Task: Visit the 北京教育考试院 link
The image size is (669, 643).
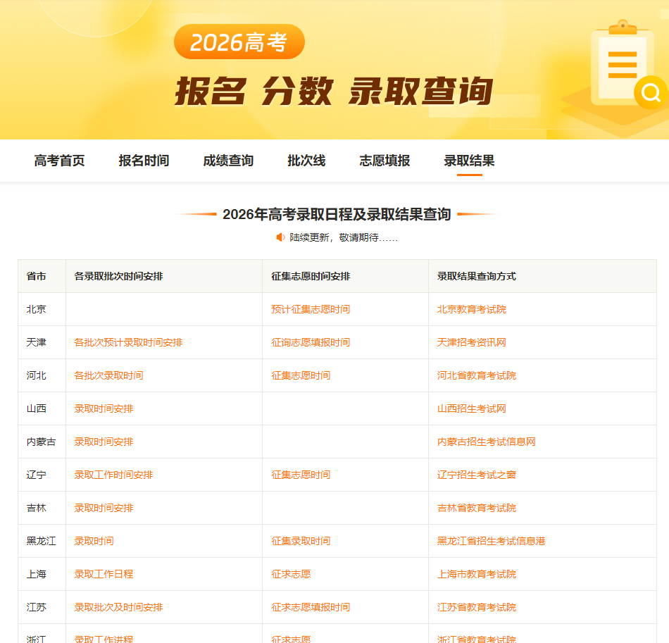Action: 471,309
